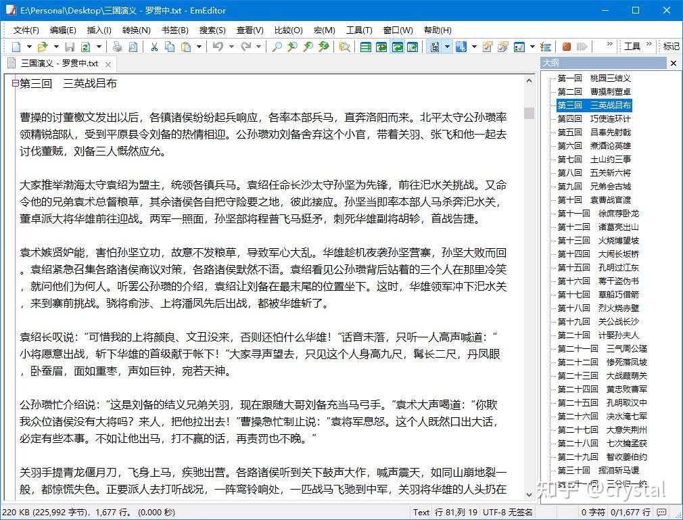The height and width of the screenshot is (520, 683).
Task: Open Replace with the green-arrows magnifier icon
Action: 324,47
